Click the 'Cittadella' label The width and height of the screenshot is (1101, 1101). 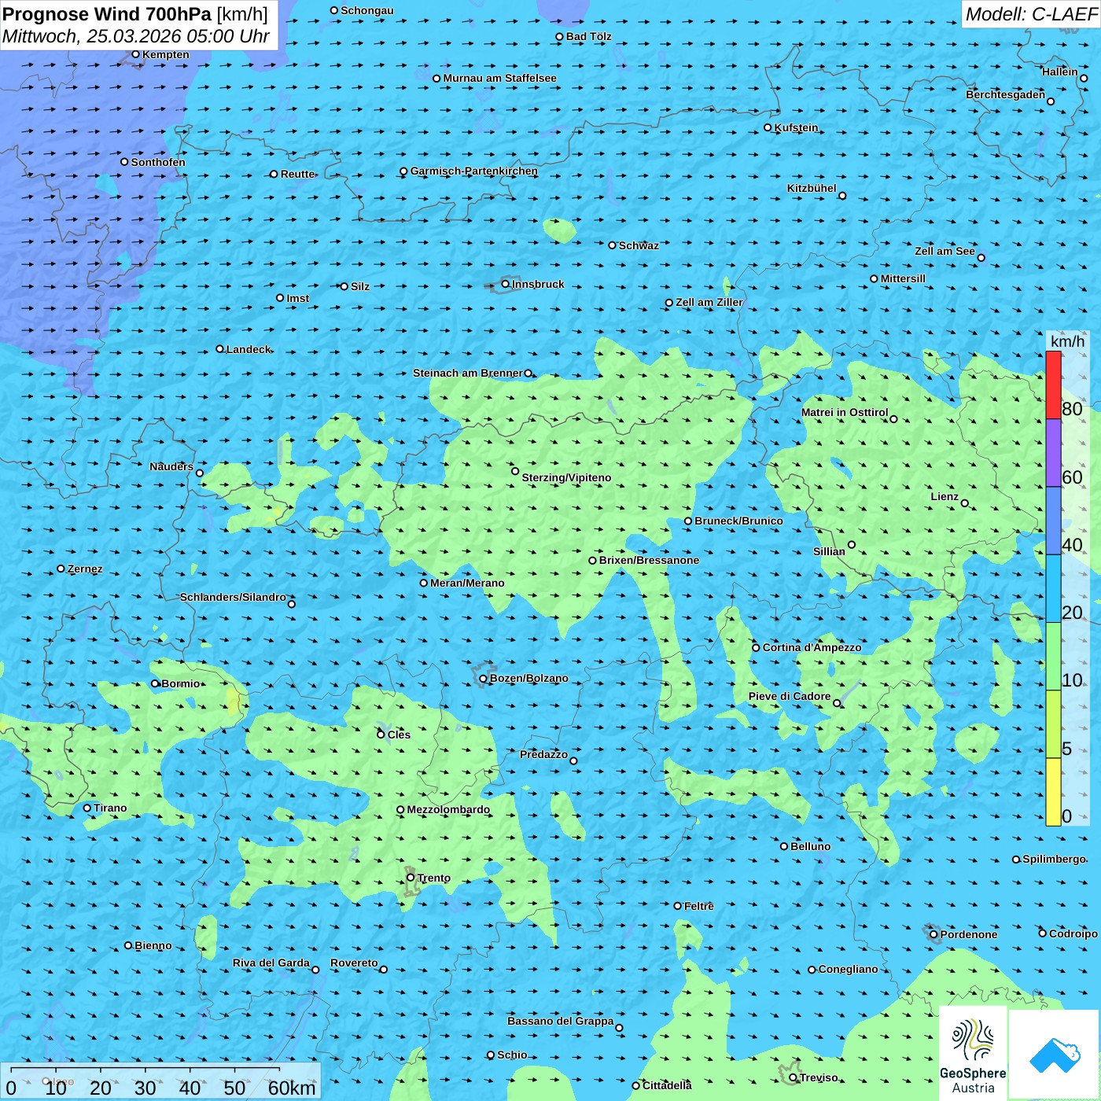coord(667,1085)
